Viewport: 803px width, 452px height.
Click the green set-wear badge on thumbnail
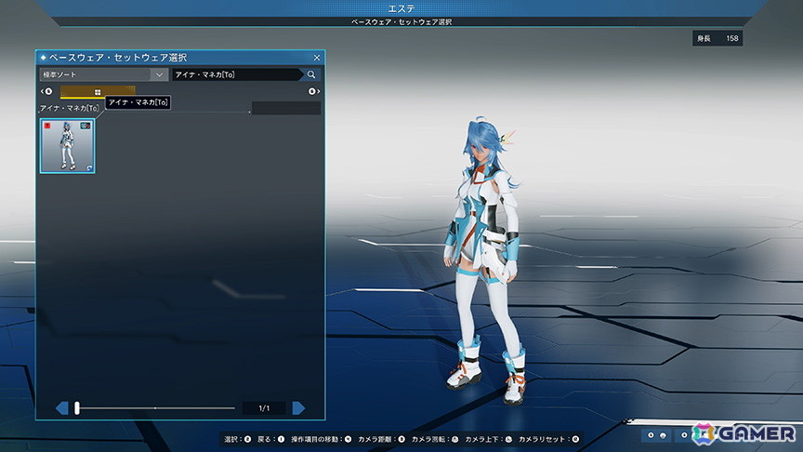tap(86, 126)
